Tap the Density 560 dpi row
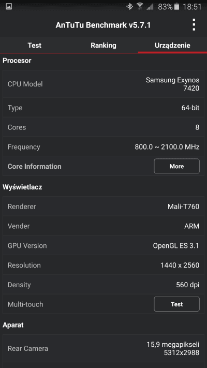This screenshot has width=207, height=368. 103,285
